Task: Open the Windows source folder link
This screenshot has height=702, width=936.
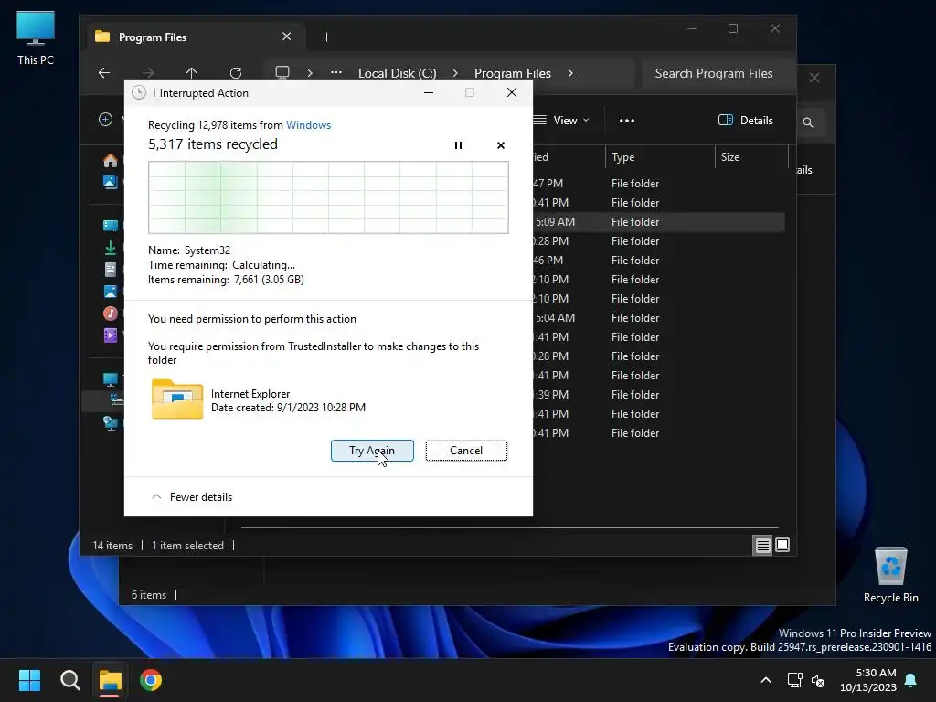Action: coord(308,124)
